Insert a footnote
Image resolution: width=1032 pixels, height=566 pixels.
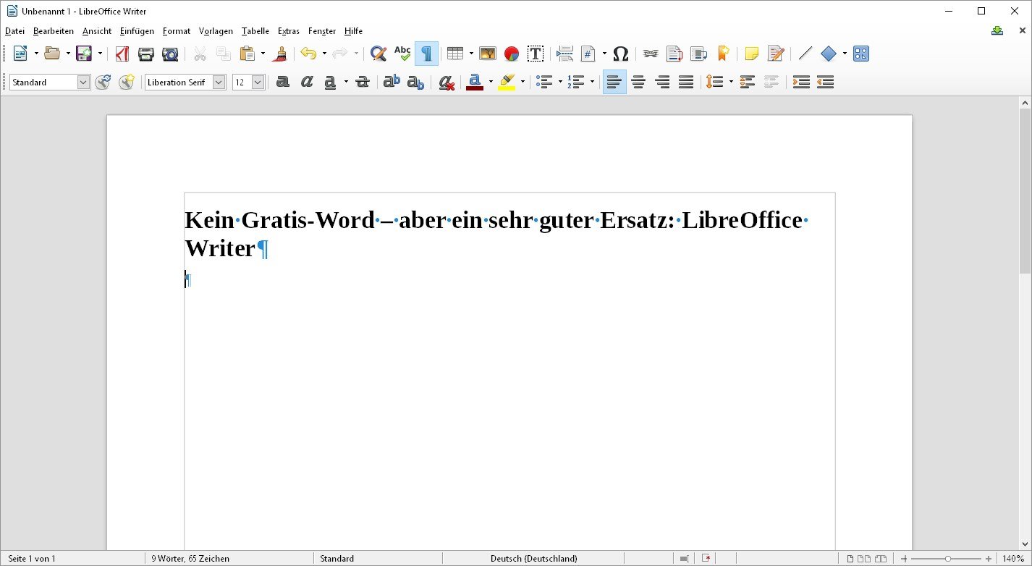(x=674, y=54)
